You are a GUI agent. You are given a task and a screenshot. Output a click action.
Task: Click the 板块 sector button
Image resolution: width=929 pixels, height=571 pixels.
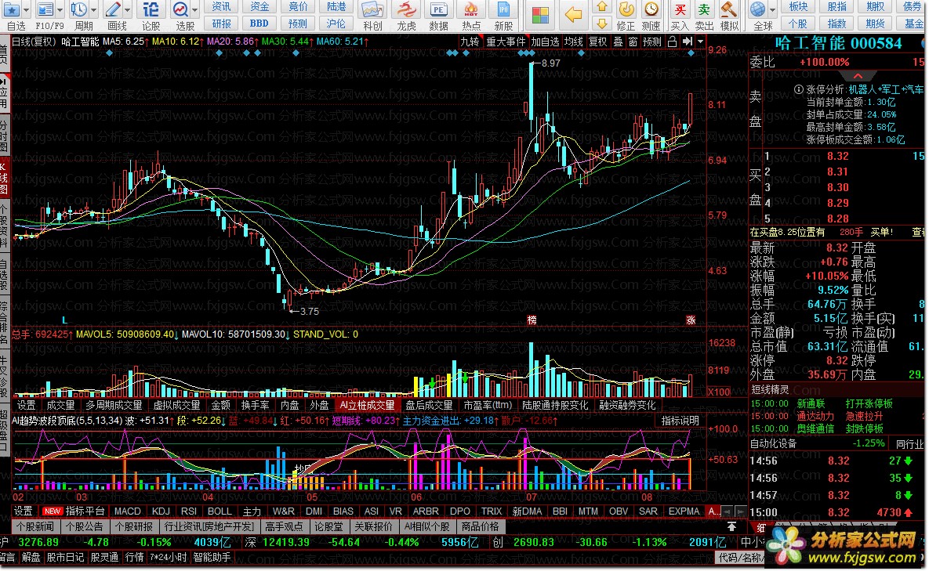[x=798, y=6]
